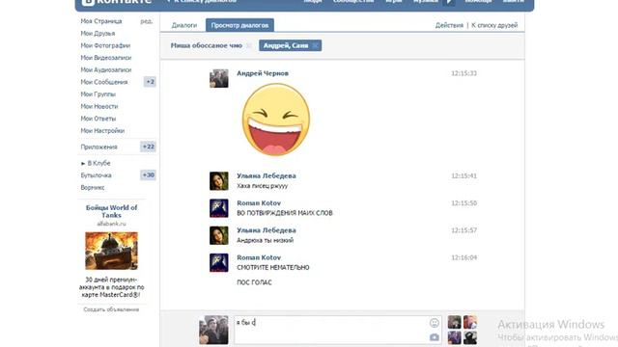Click the 12:15:33 timestamp

[463, 73]
